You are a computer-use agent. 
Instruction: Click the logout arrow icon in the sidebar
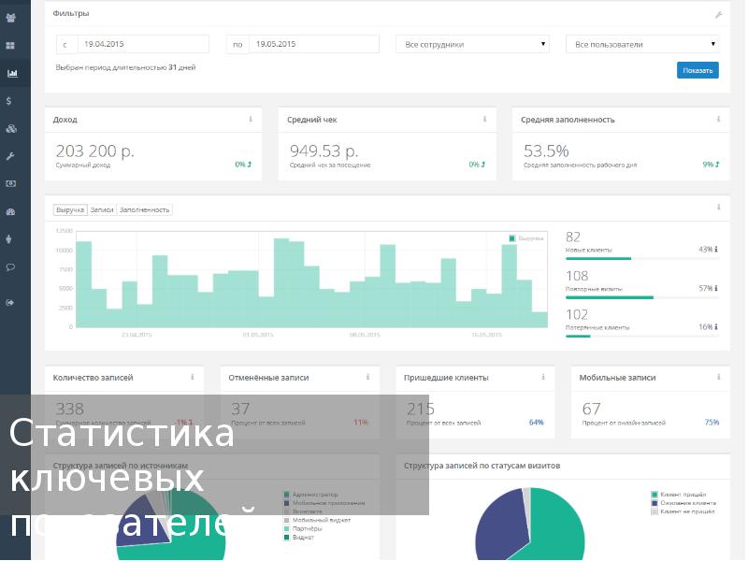(10, 302)
